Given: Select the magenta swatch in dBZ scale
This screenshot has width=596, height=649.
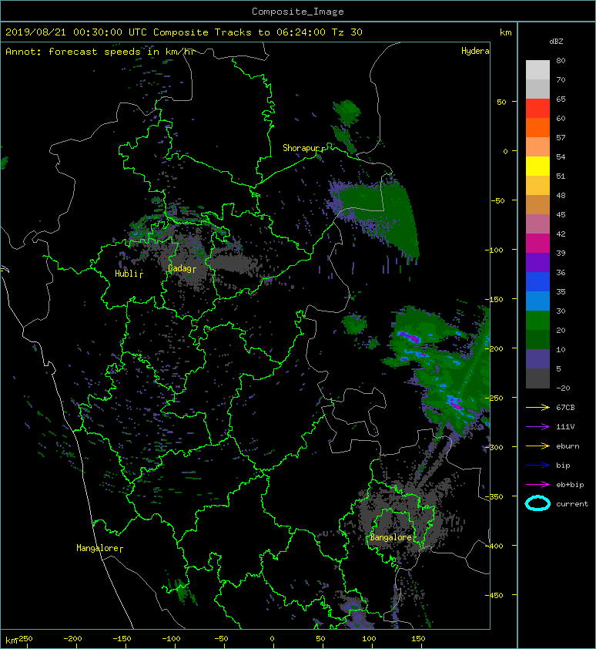Looking at the screenshot, I should [x=537, y=244].
